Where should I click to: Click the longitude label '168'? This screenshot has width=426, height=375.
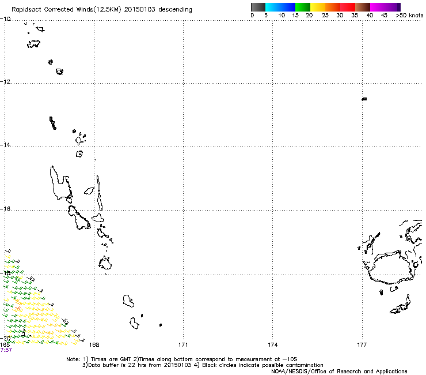[94, 345]
